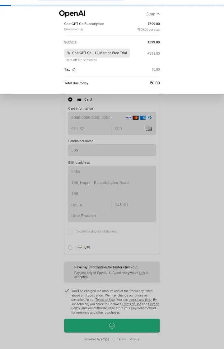Focus the Cardholder name field
Screen dimensions: 224x349
112,150
